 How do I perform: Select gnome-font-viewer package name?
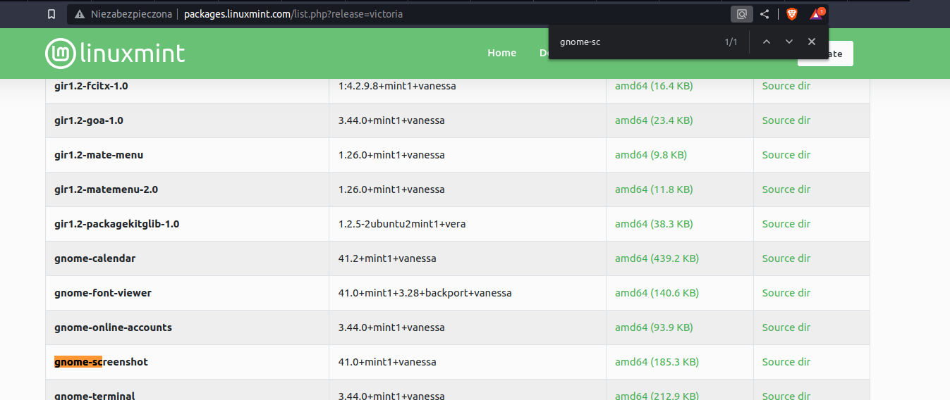103,293
